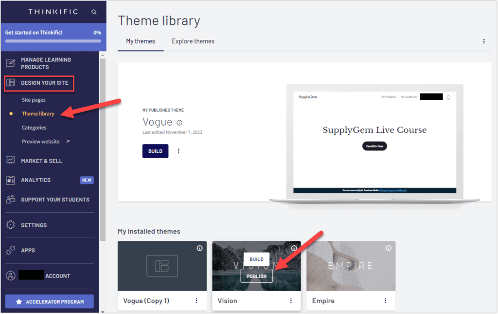Image resolution: width=498 pixels, height=314 pixels.
Task: Go to Categories
Action: click(34, 128)
